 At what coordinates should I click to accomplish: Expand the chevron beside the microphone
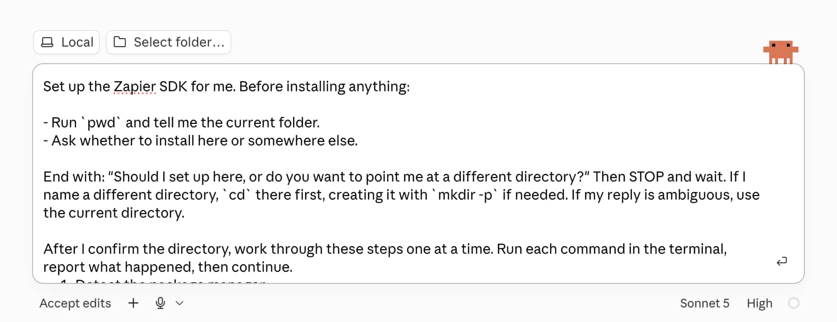180,303
